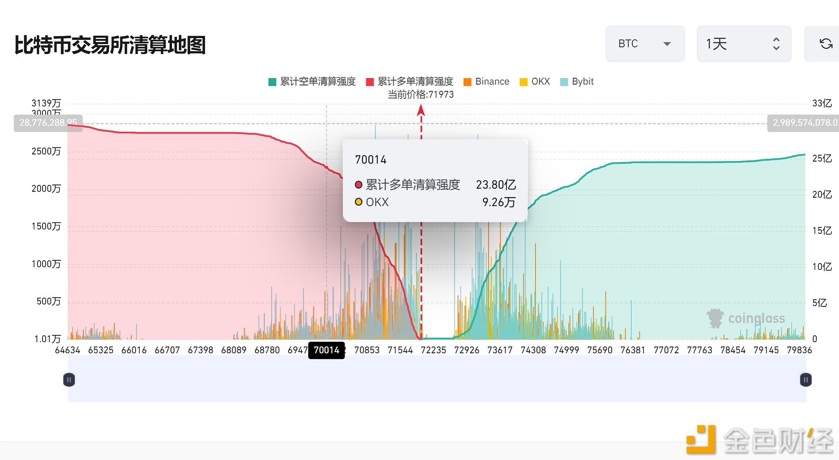Click the left axis label 500万
839x460 pixels.
point(49,301)
